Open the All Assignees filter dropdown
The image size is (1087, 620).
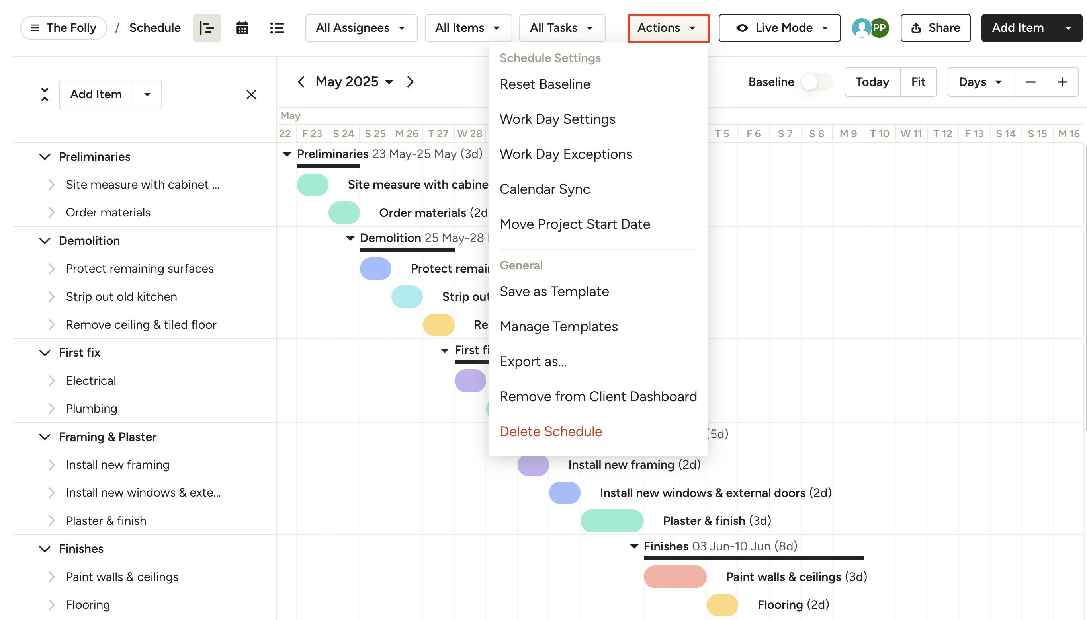361,28
